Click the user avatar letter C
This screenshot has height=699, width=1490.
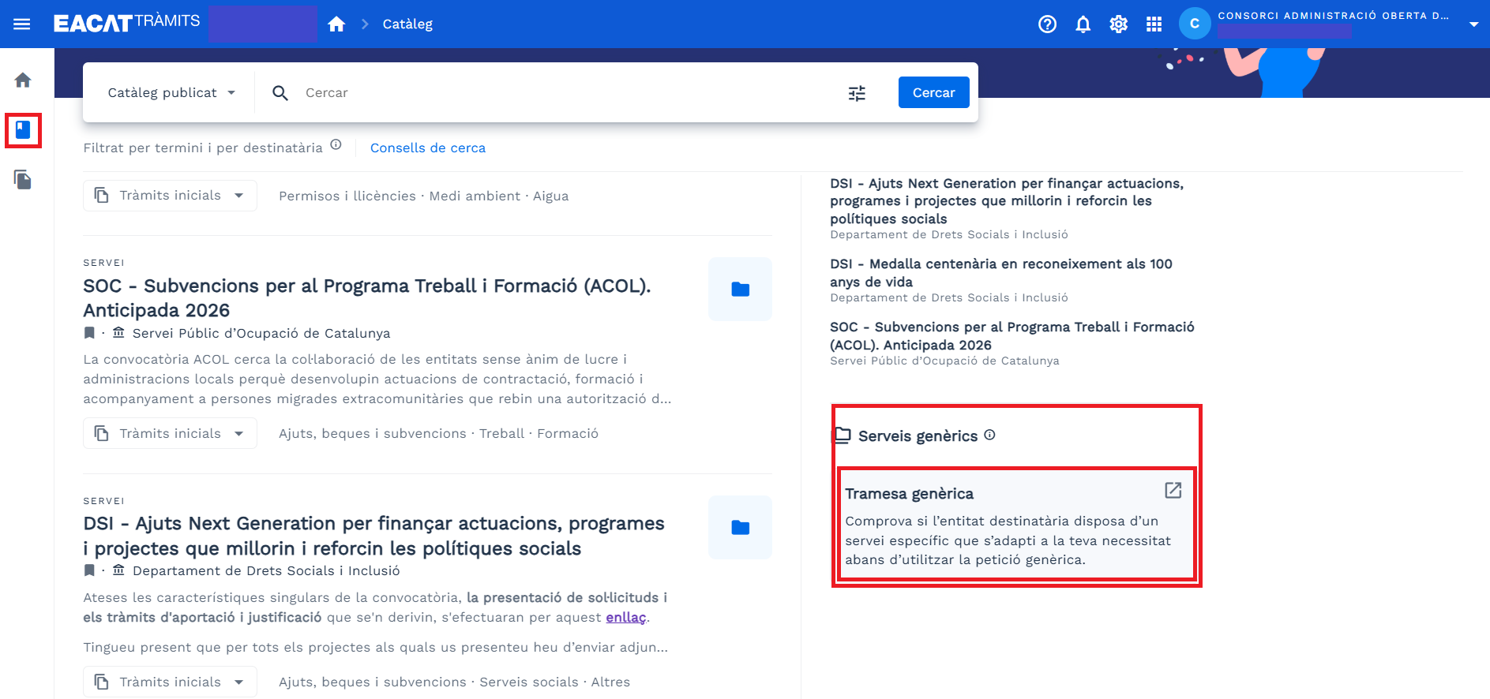[x=1195, y=24]
